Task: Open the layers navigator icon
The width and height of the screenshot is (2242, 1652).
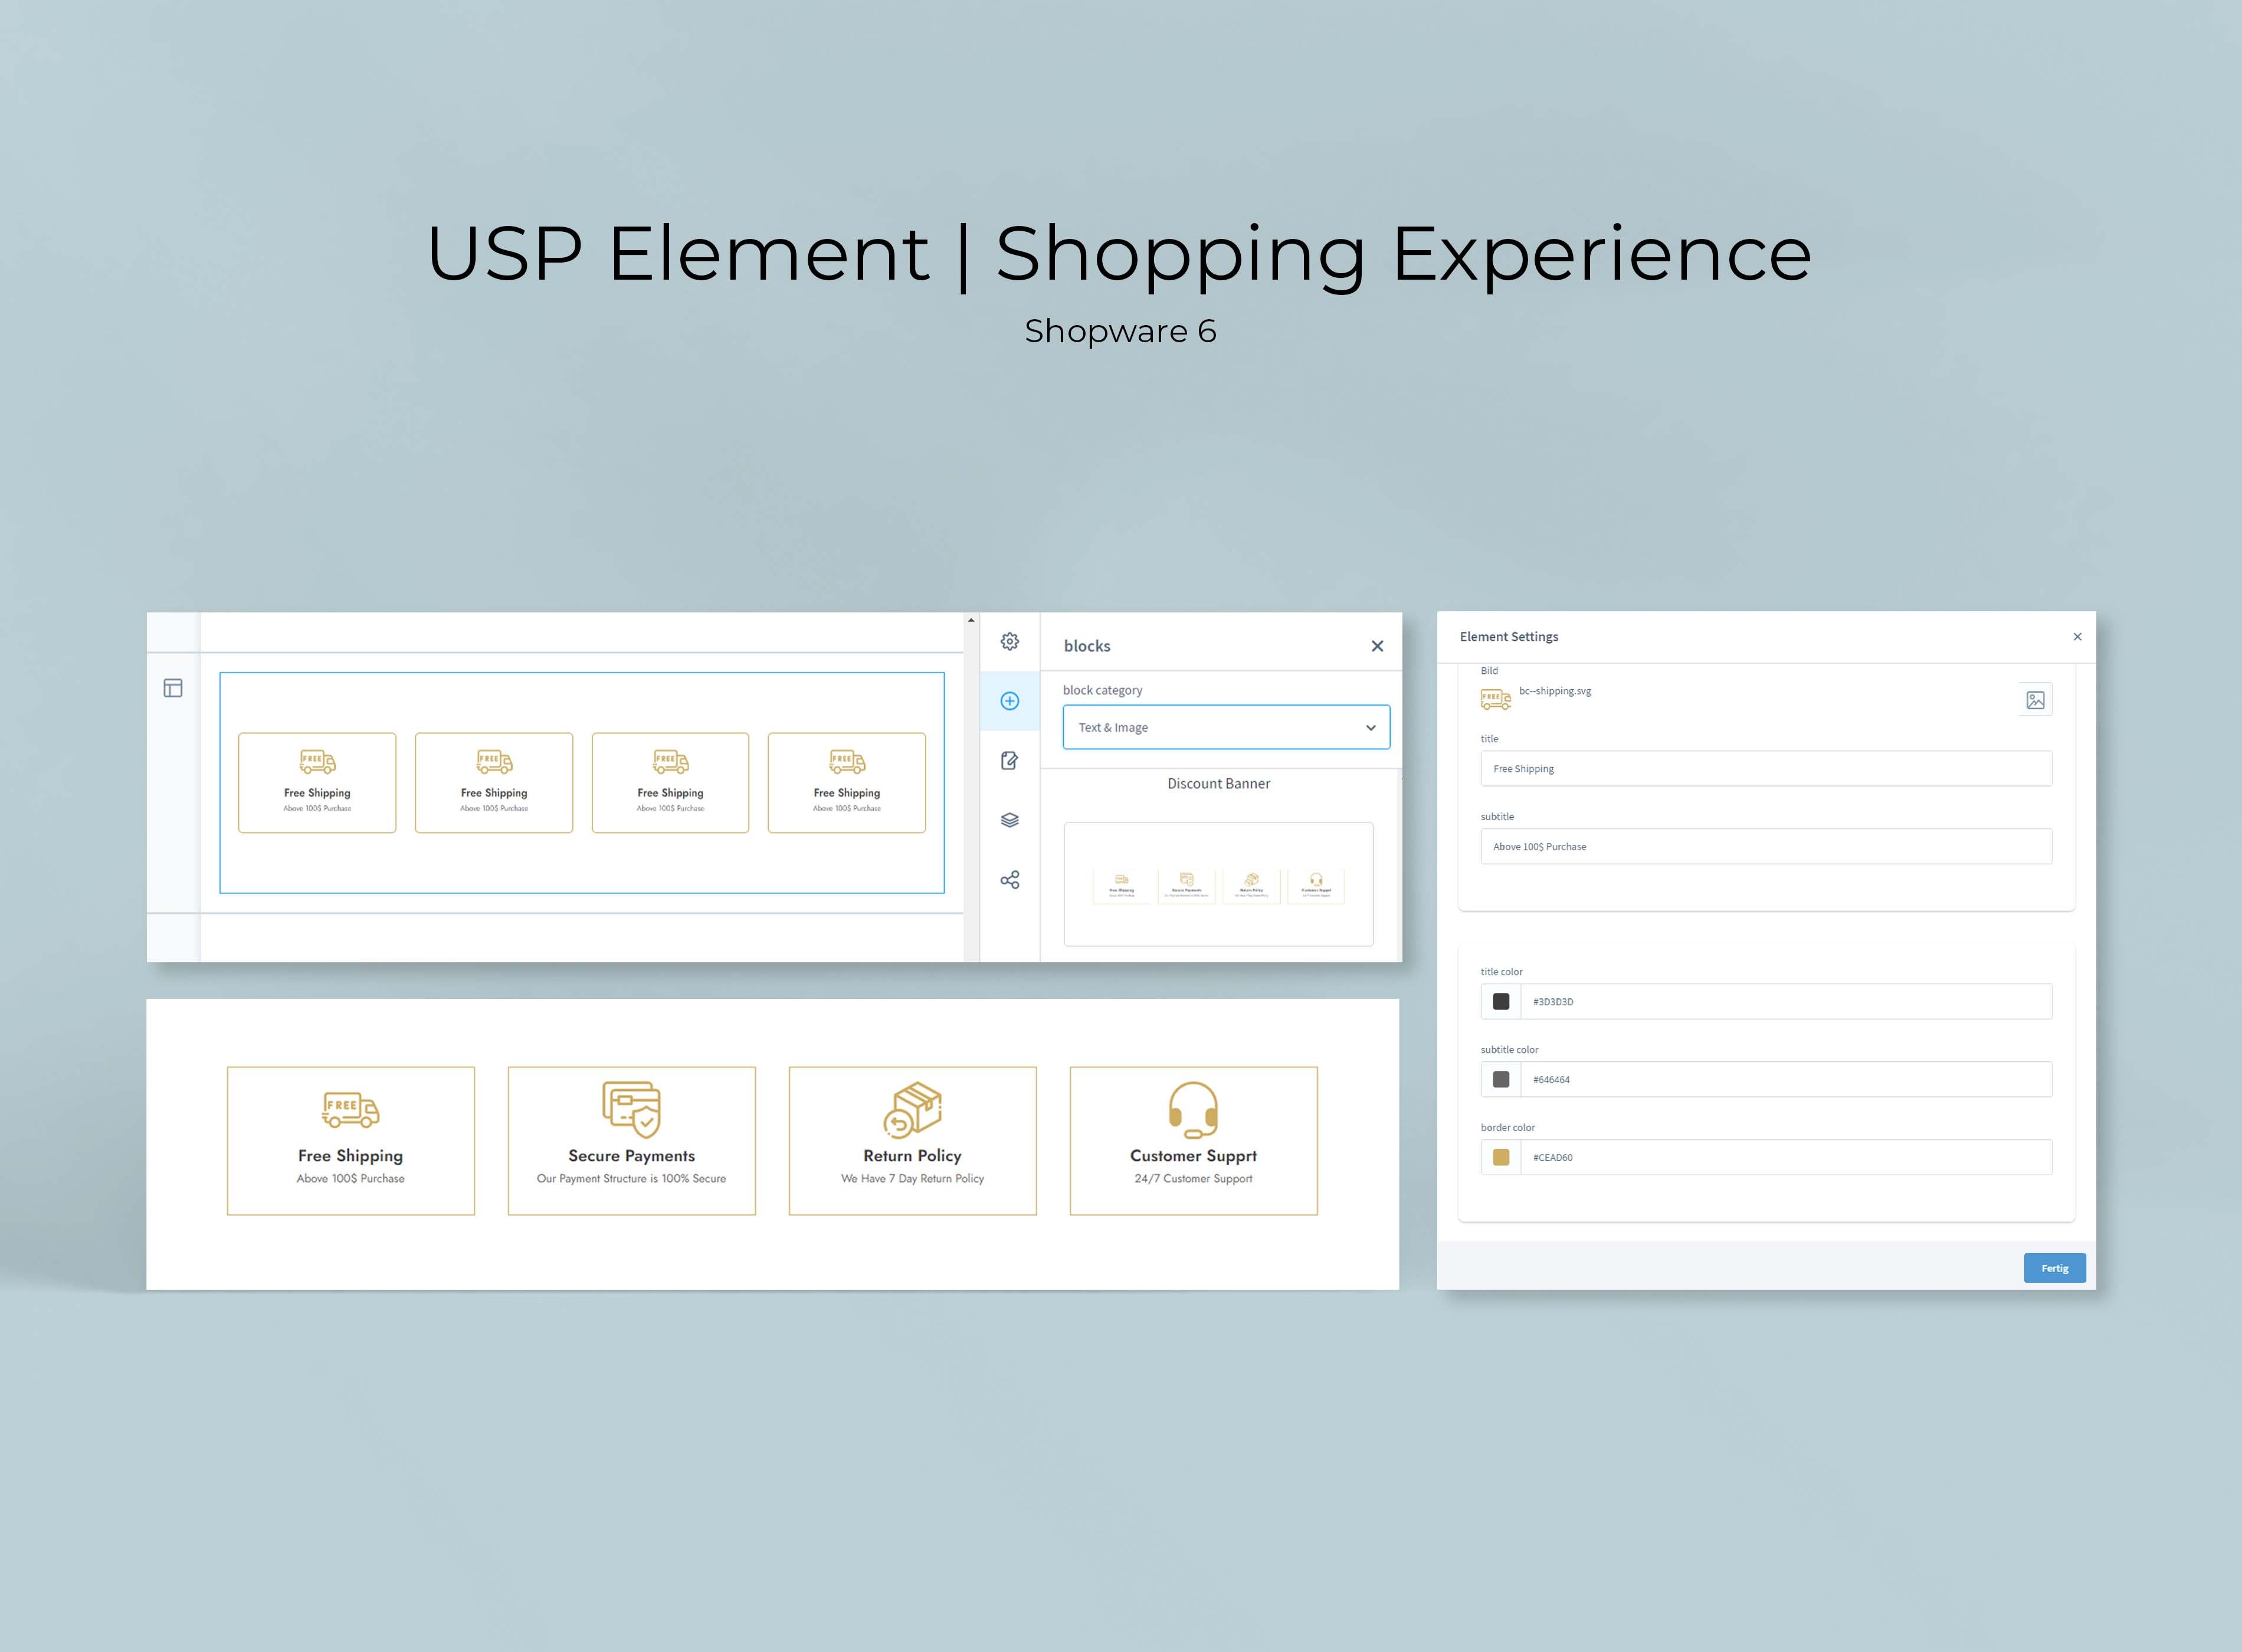Action: point(1009,820)
